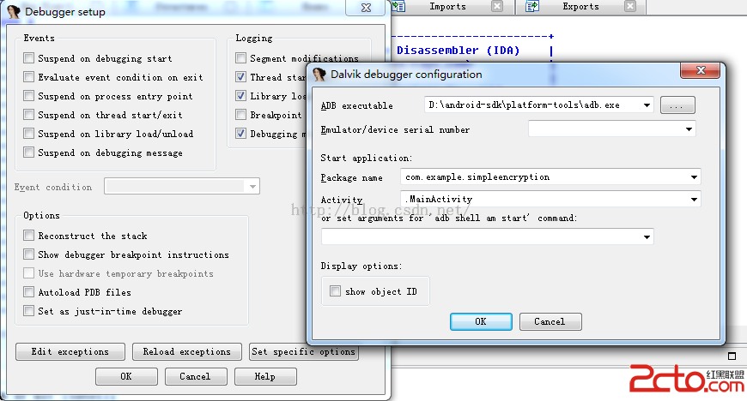Open Help in Debugger setup
The height and width of the screenshot is (401, 747).
click(x=265, y=376)
